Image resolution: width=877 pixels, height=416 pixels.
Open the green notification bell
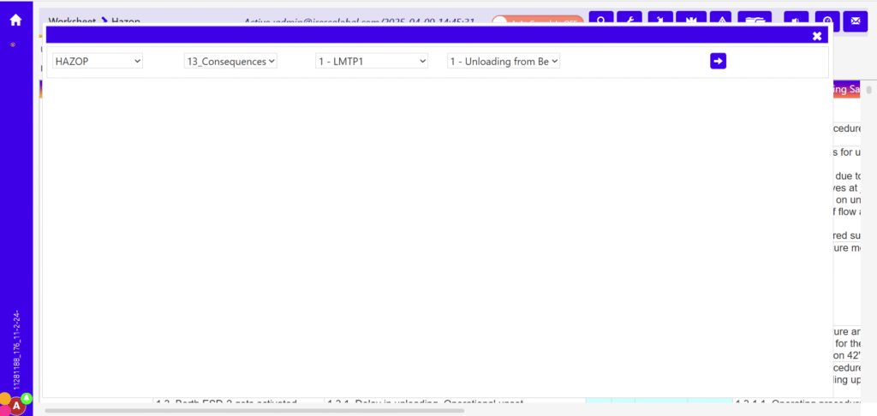pos(27,398)
